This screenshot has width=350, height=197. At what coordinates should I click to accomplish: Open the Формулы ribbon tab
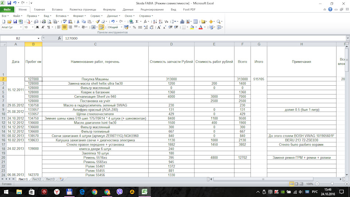[x=109, y=9]
